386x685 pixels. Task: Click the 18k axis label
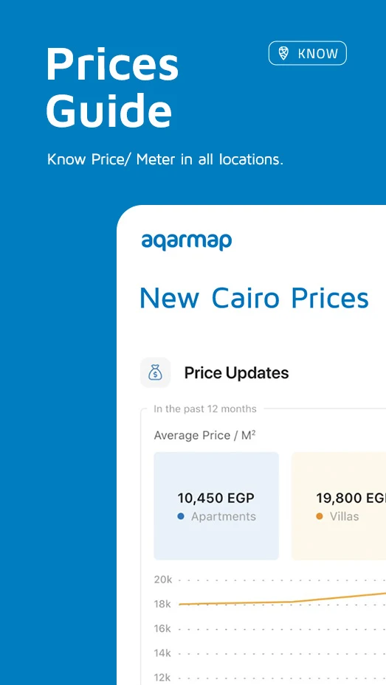162,604
